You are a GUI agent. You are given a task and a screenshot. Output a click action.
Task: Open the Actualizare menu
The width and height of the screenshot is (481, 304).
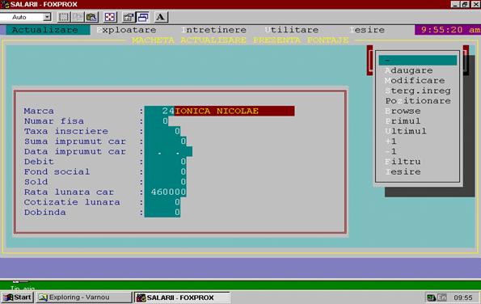pos(45,30)
